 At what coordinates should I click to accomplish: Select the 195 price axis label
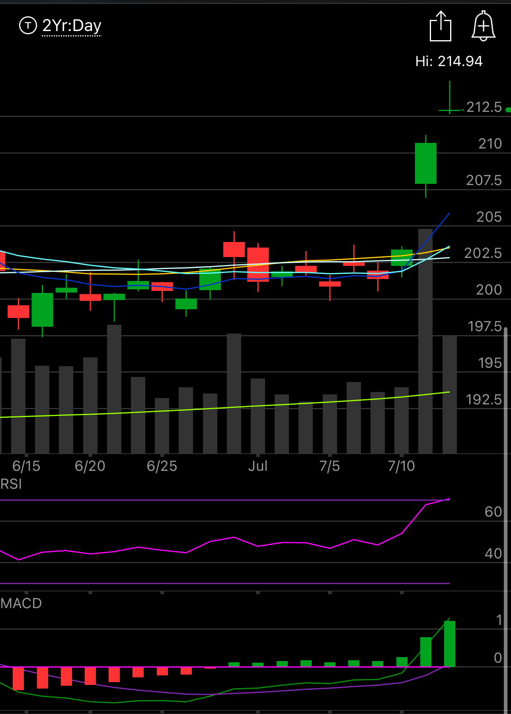tap(490, 363)
